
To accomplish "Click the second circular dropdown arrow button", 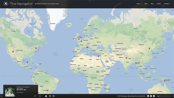I will pyautogui.click(x=54, y=96).
